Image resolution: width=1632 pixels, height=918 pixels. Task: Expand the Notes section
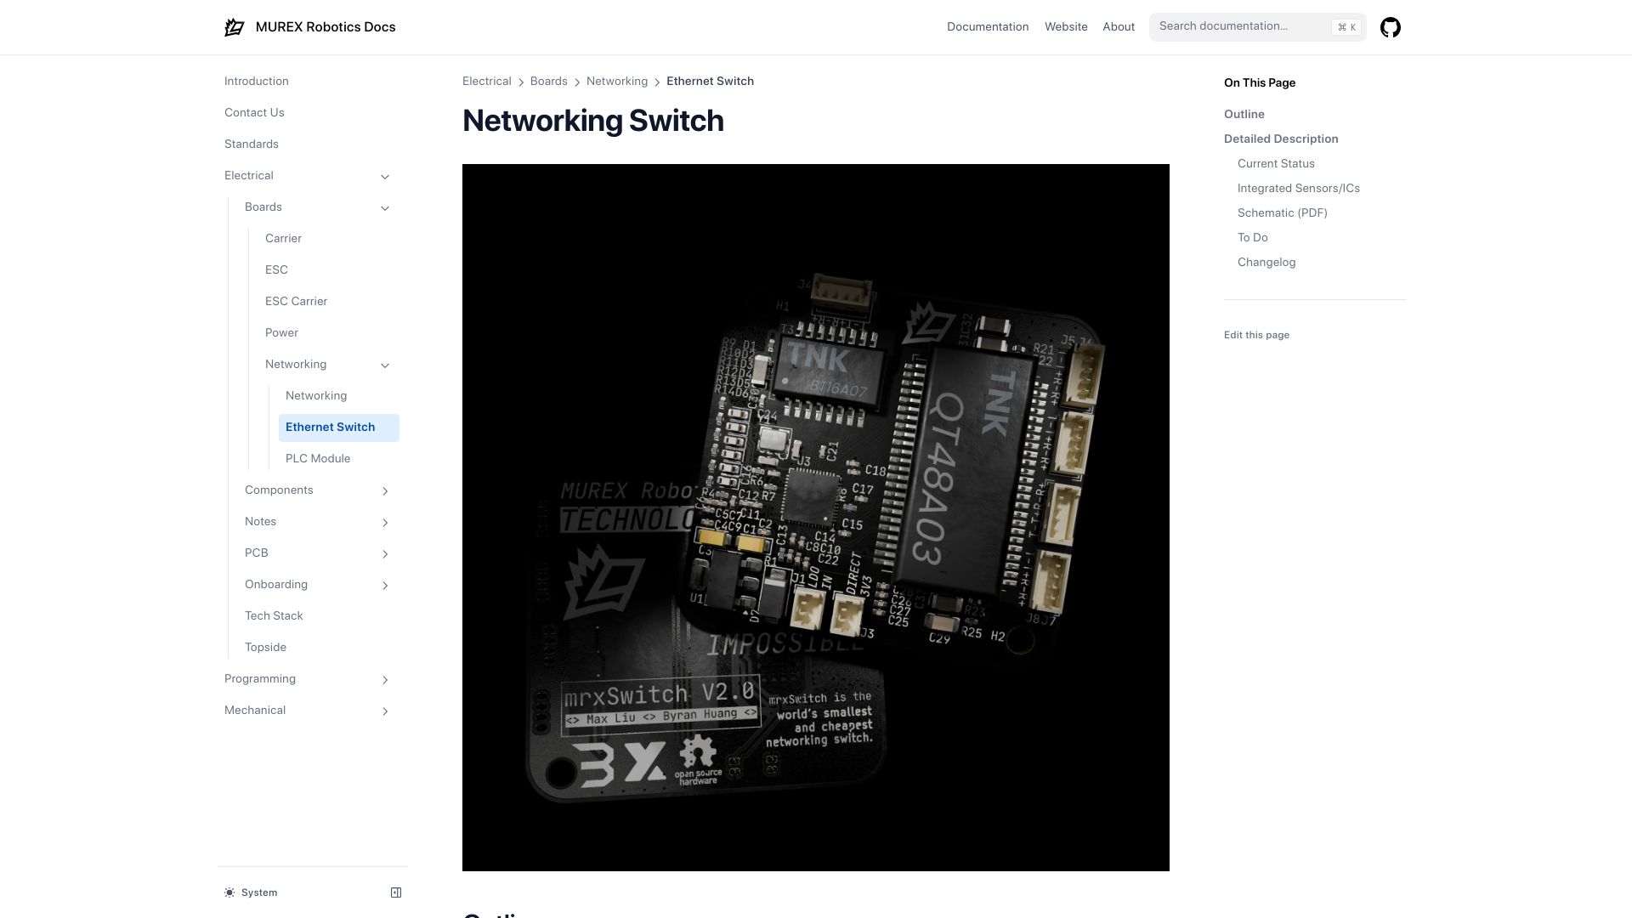pyautogui.click(x=385, y=523)
